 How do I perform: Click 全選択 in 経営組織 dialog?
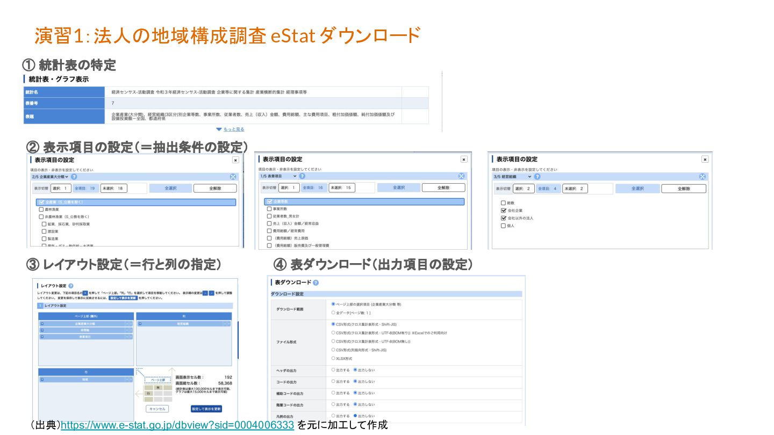click(637, 189)
